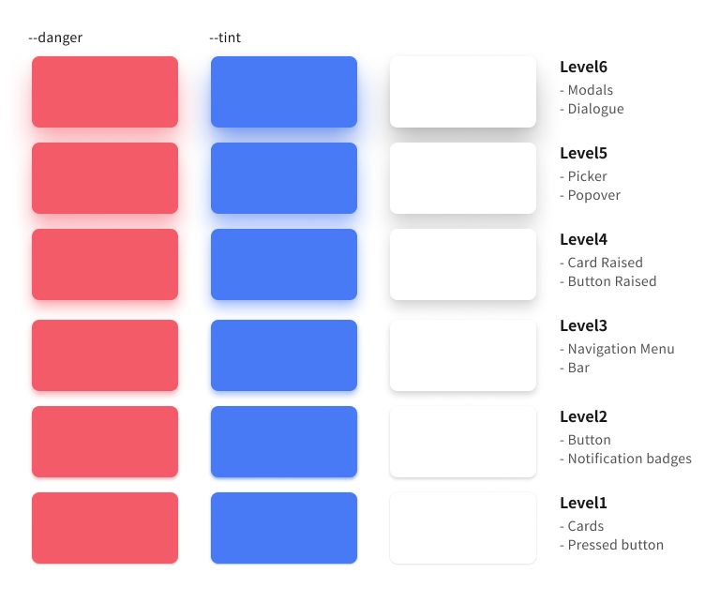Click the white card in Level1 row
The image size is (720, 603).
463,528
